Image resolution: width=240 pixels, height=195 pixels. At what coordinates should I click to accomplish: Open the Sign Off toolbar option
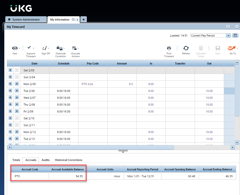tap(45, 48)
